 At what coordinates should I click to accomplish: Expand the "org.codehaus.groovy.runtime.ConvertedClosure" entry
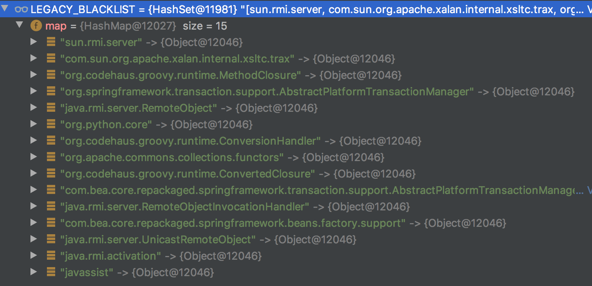pos(34,173)
